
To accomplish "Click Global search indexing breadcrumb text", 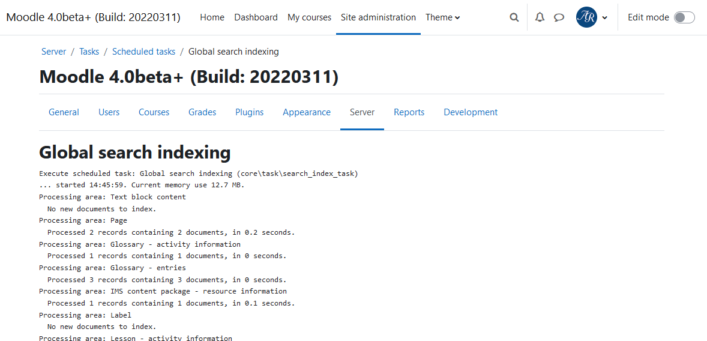I will tap(233, 52).
